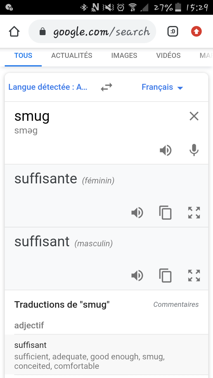213x378 pixels.
Task: Copy the masculine 'suffisant' translation
Action: pyautogui.click(x=165, y=276)
